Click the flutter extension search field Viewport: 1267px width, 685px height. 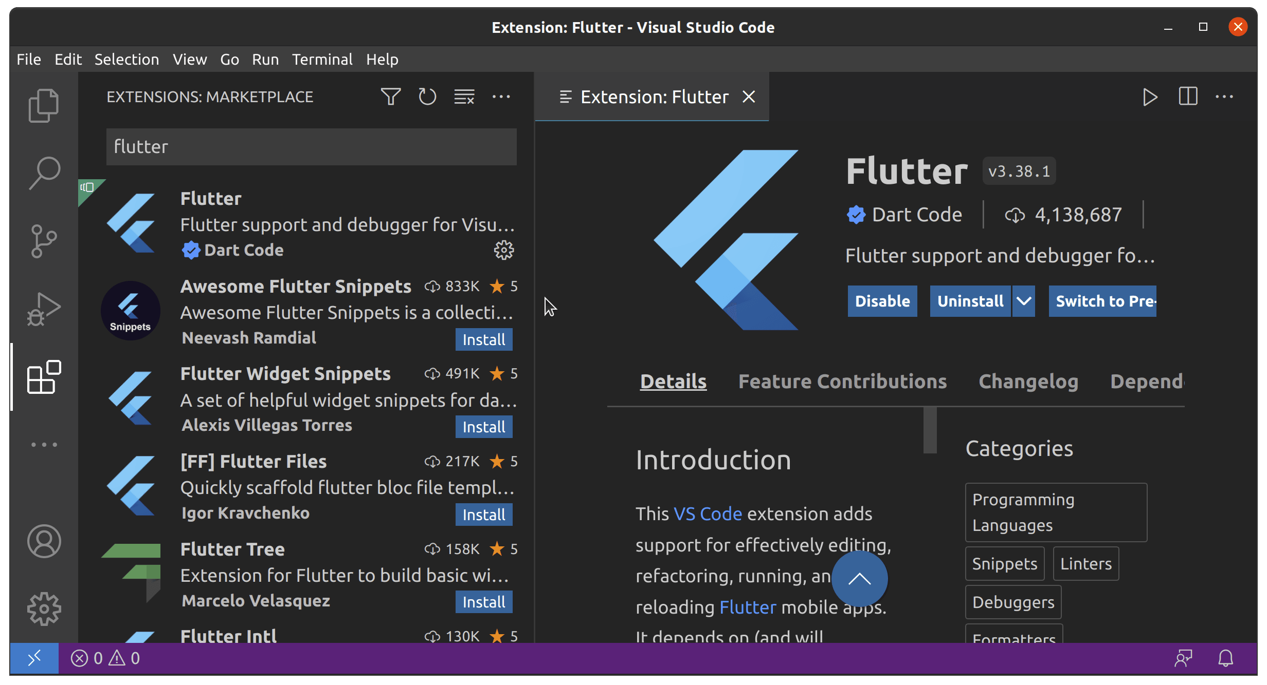pyautogui.click(x=311, y=147)
